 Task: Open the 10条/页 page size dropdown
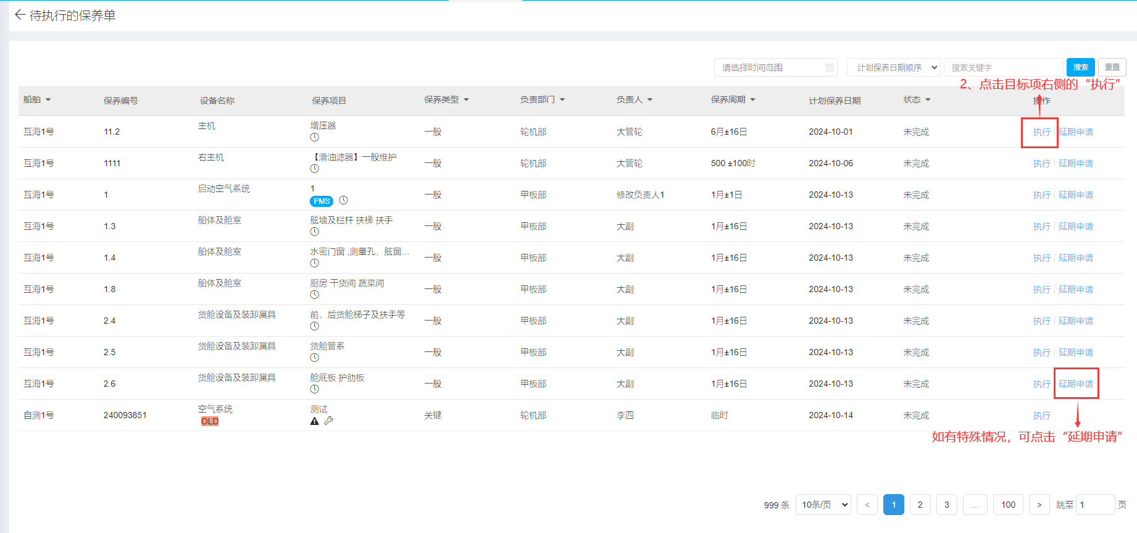823,505
